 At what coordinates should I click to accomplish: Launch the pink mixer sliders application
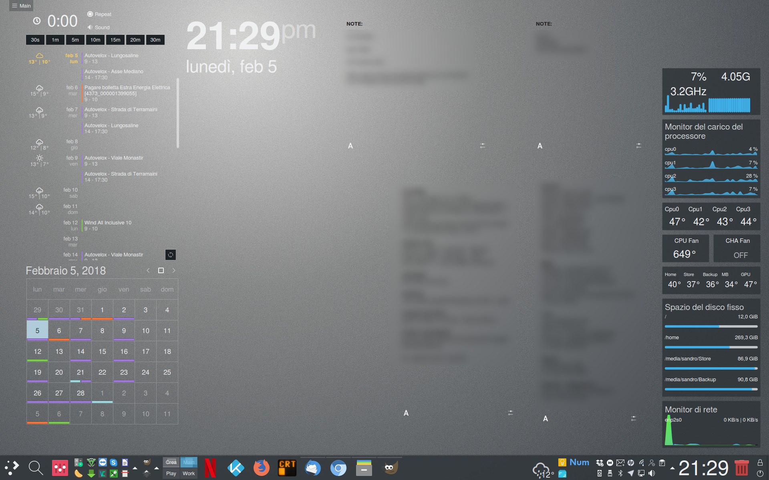pyautogui.click(x=60, y=468)
